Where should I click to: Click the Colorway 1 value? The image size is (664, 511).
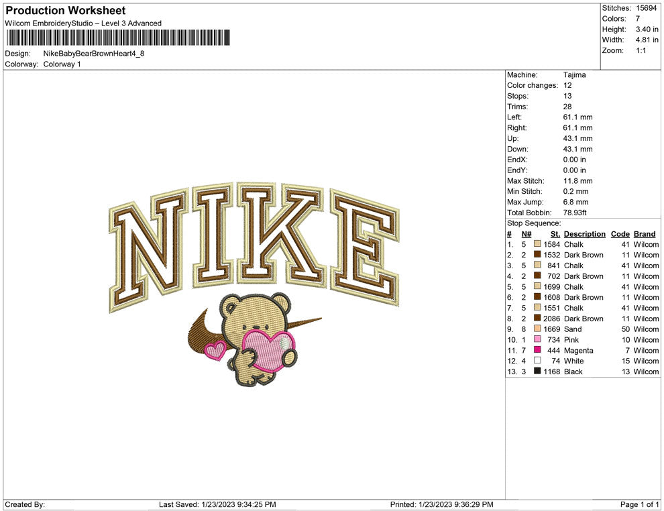tap(62, 64)
